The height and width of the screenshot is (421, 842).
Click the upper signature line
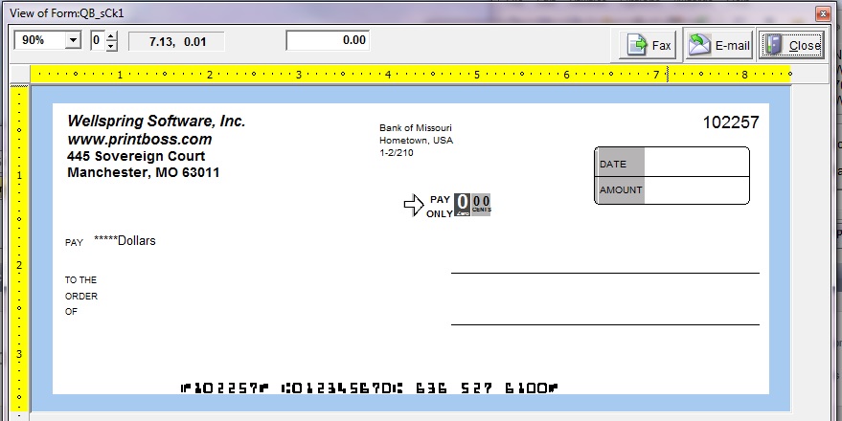[605, 273]
